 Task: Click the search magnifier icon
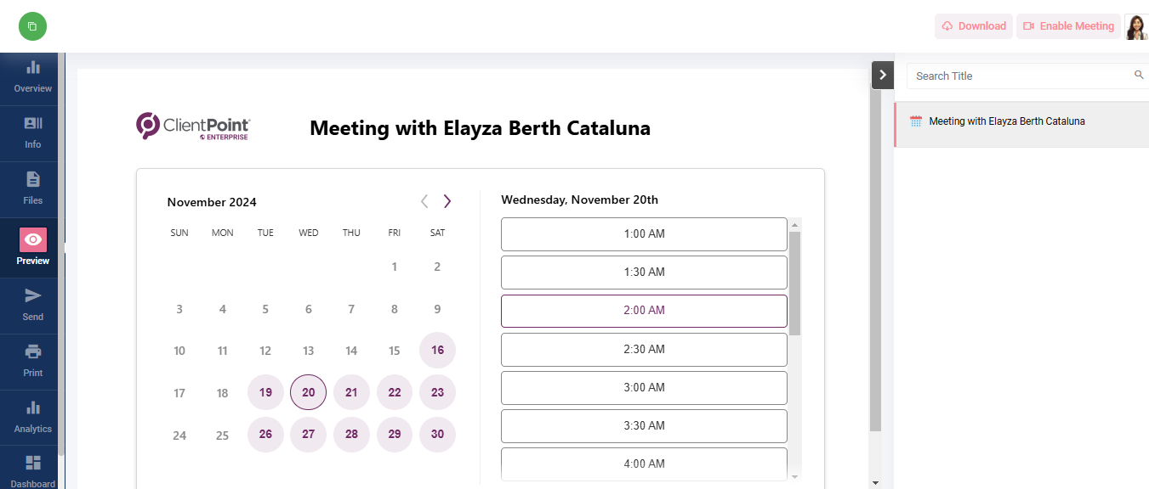(1139, 75)
